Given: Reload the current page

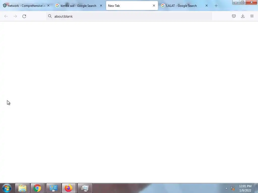Looking at the screenshot, I should click(x=24, y=16).
